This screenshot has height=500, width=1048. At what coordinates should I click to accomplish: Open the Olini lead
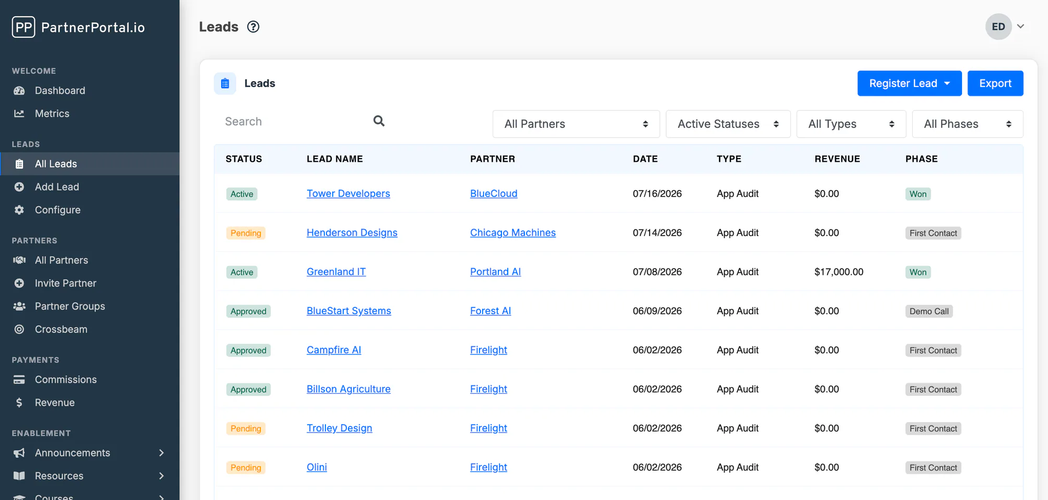(x=316, y=468)
